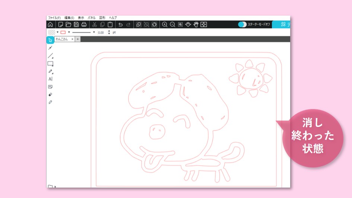The image size is (352, 198).
Task: Choose the line drawing tool
Action: (51, 55)
